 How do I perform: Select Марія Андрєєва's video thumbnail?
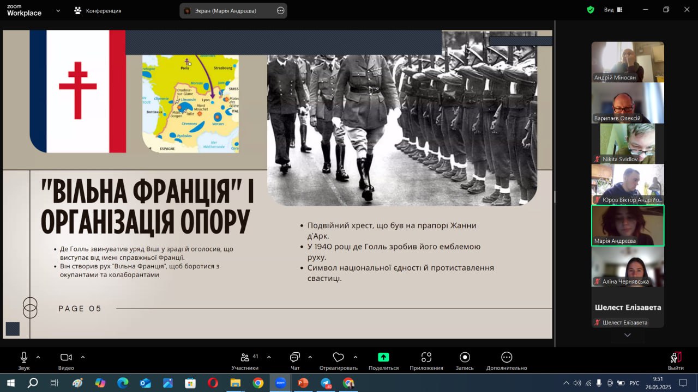click(628, 225)
